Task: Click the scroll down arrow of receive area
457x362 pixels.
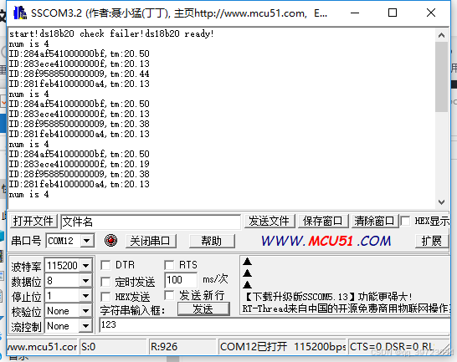Action: click(441, 201)
